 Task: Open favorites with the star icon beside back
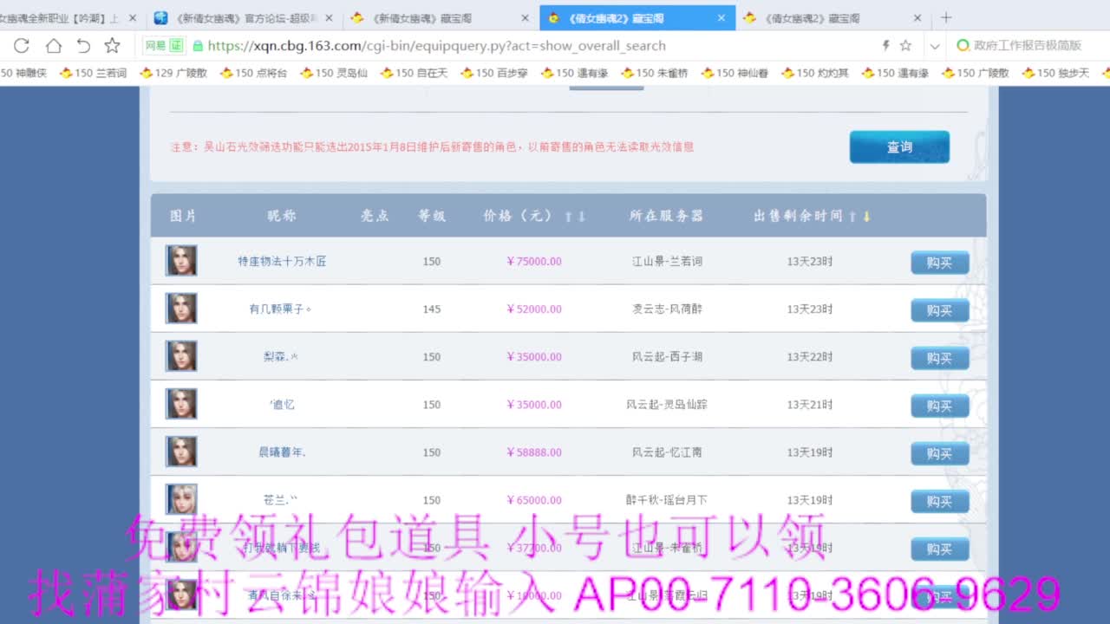[112, 46]
